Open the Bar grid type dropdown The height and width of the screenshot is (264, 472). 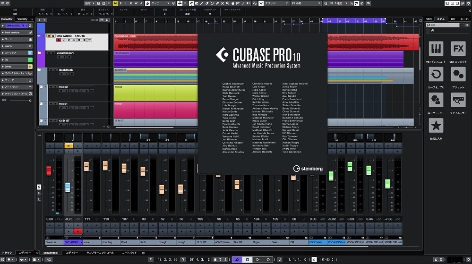(306, 3)
